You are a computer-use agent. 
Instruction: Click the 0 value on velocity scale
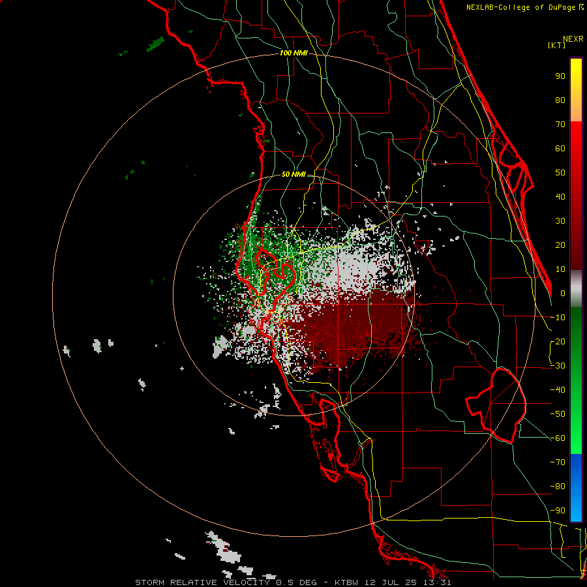click(x=563, y=293)
